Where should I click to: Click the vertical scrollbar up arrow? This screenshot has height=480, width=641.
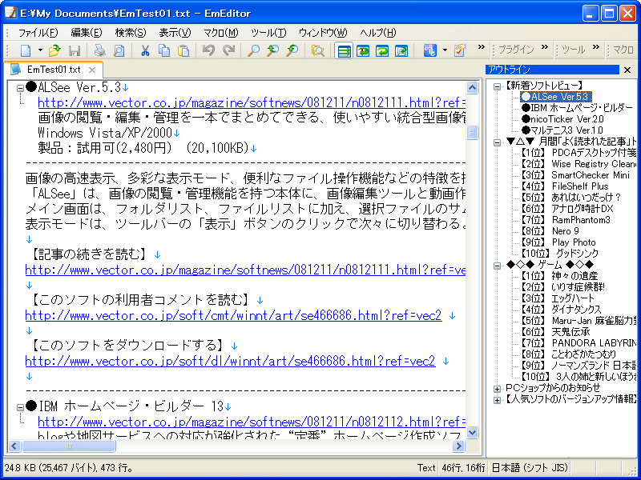click(472, 87)
